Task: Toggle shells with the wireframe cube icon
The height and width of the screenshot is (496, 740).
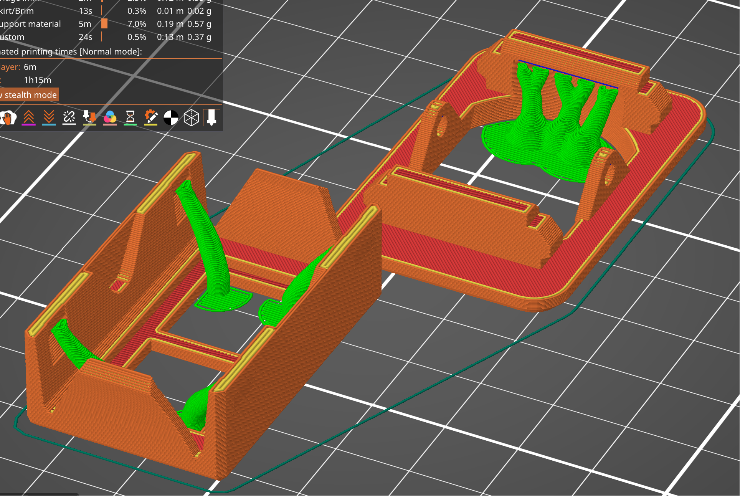Action: pos(191,118)
